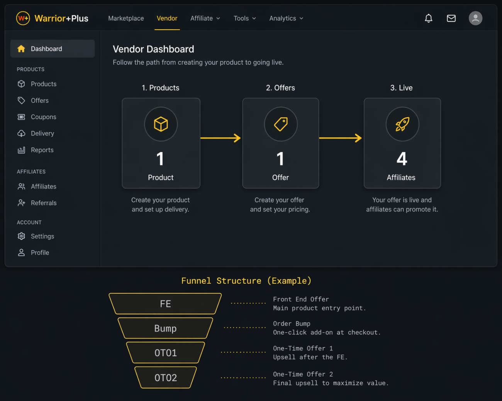Click the product box icon in step 1
The width and height of the screenshot is (502, 401).
[x=161, y=124]
